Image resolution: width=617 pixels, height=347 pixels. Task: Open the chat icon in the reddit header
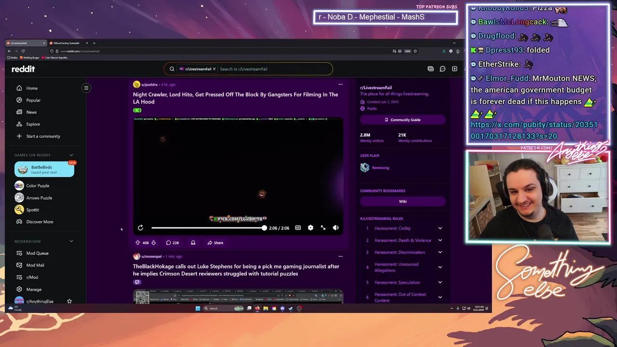(443, 69)
